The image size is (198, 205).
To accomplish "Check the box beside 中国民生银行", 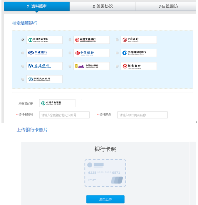I will (23, 79).
